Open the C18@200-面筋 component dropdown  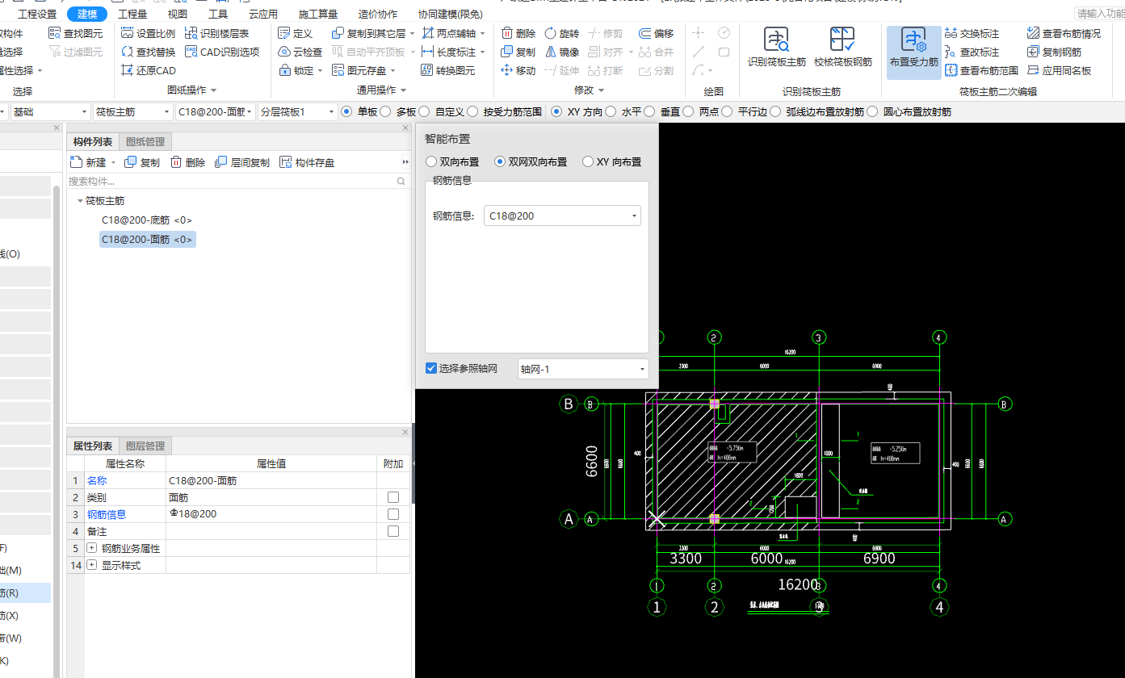click(x=215, y=111)
